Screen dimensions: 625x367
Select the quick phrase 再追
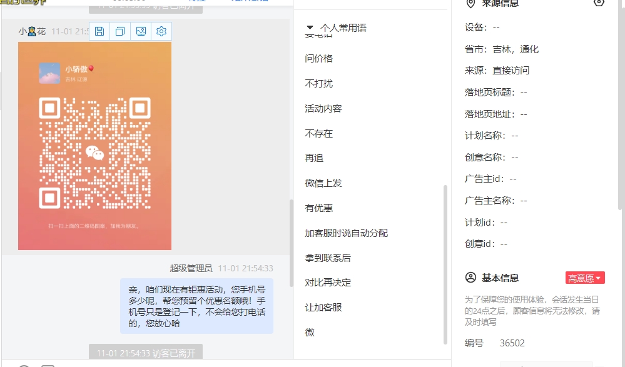[314, 158]
